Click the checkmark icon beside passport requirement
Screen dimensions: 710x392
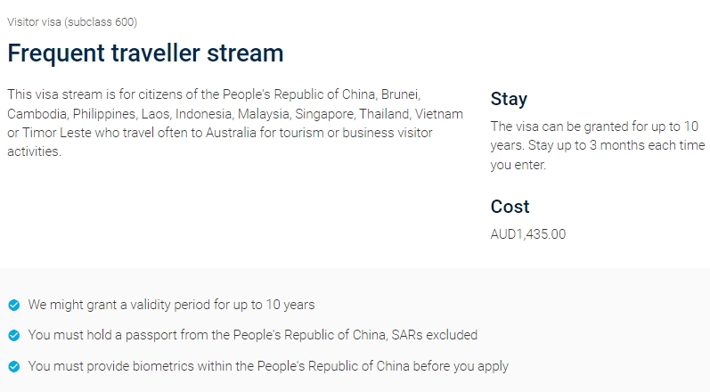click(14, 335)
